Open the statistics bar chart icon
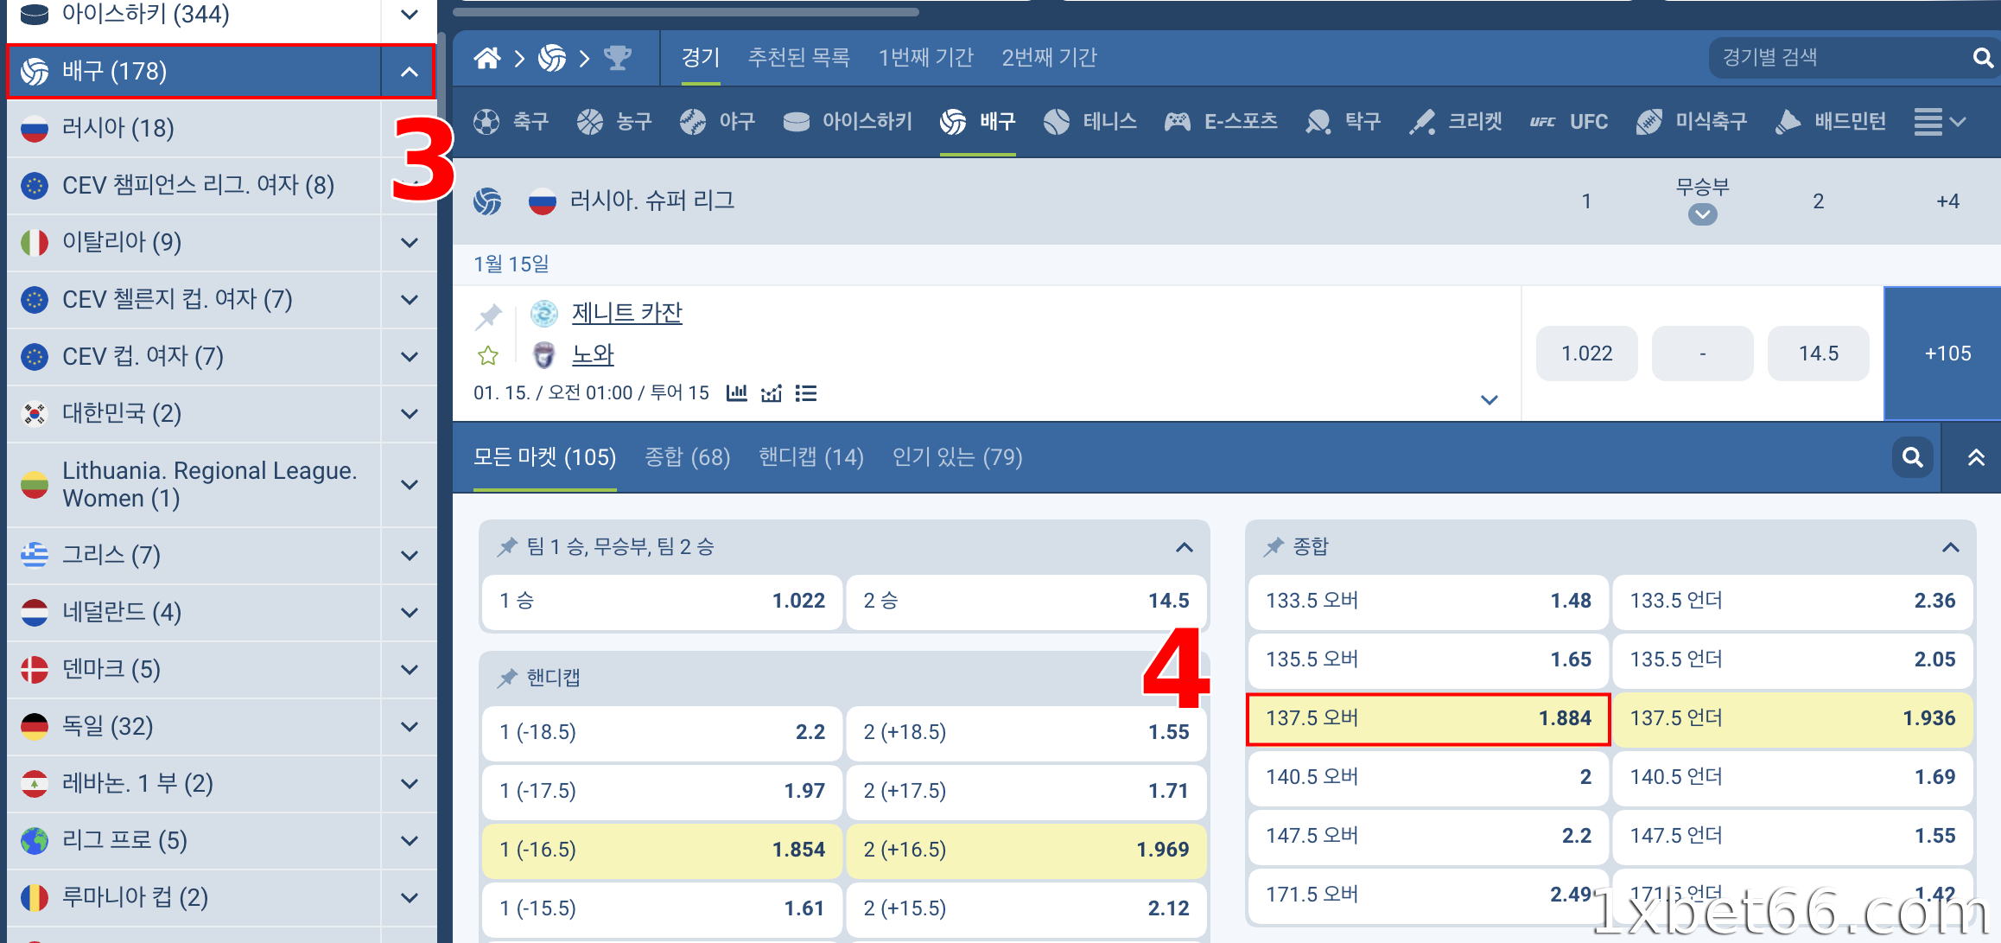2001x943 pixels. pos(737,393)
